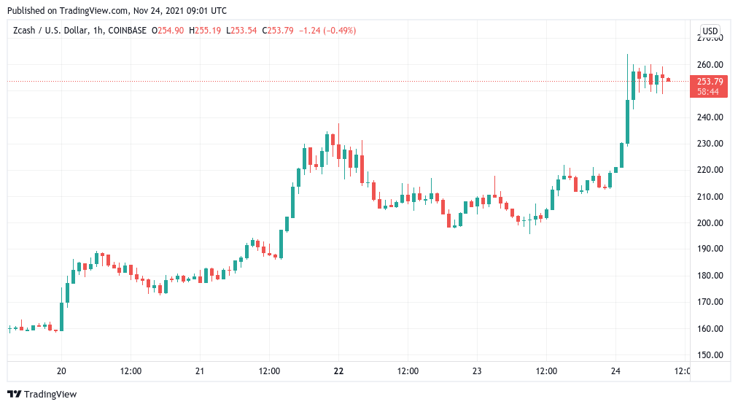Click the Published on TradingView.com header text
738x407 pixels.
point(117,11)
